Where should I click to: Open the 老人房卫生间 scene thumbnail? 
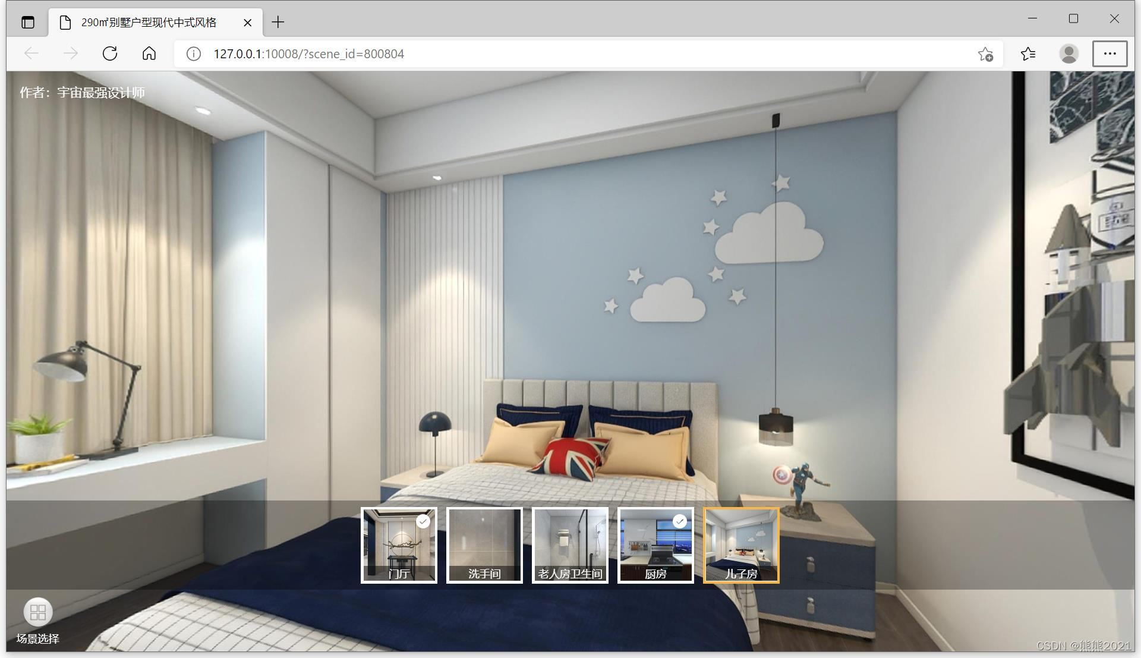coord(570,545)
